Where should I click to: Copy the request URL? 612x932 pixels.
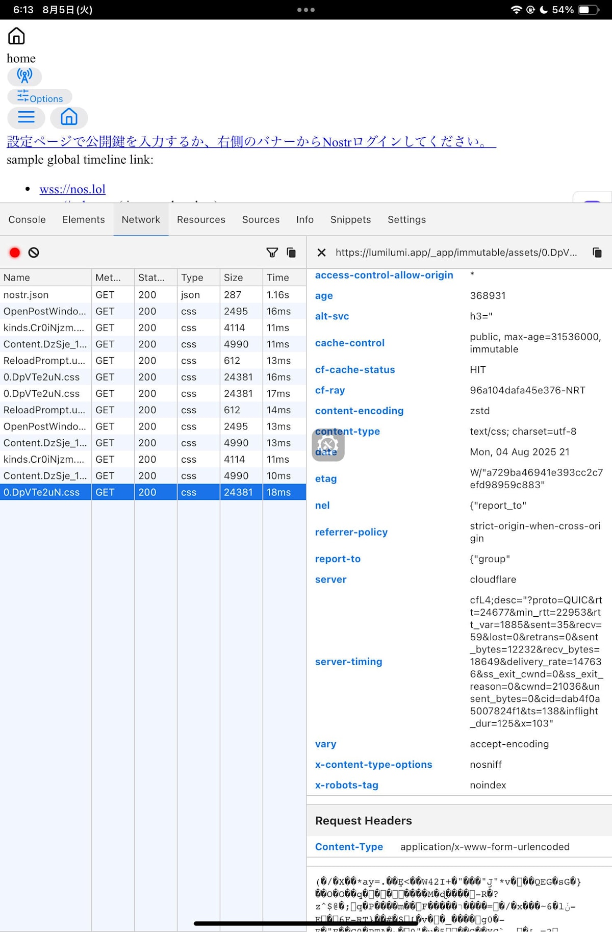(597, 253)
